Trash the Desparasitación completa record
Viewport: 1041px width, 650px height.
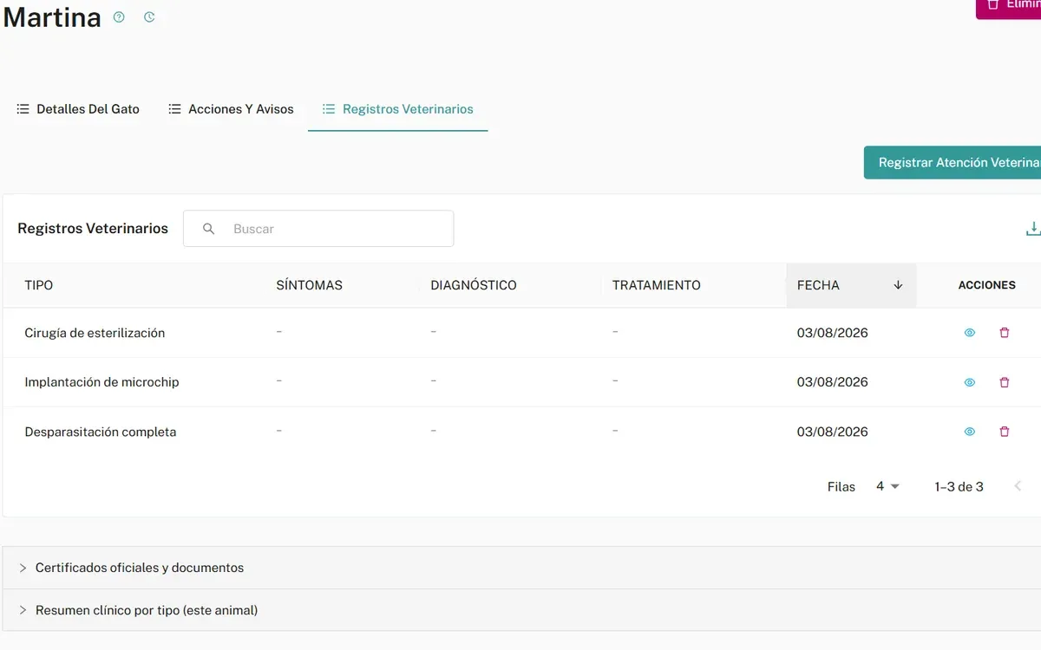pos(1005,432)
